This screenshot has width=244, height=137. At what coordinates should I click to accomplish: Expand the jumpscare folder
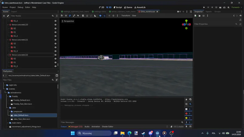point(9,112)
